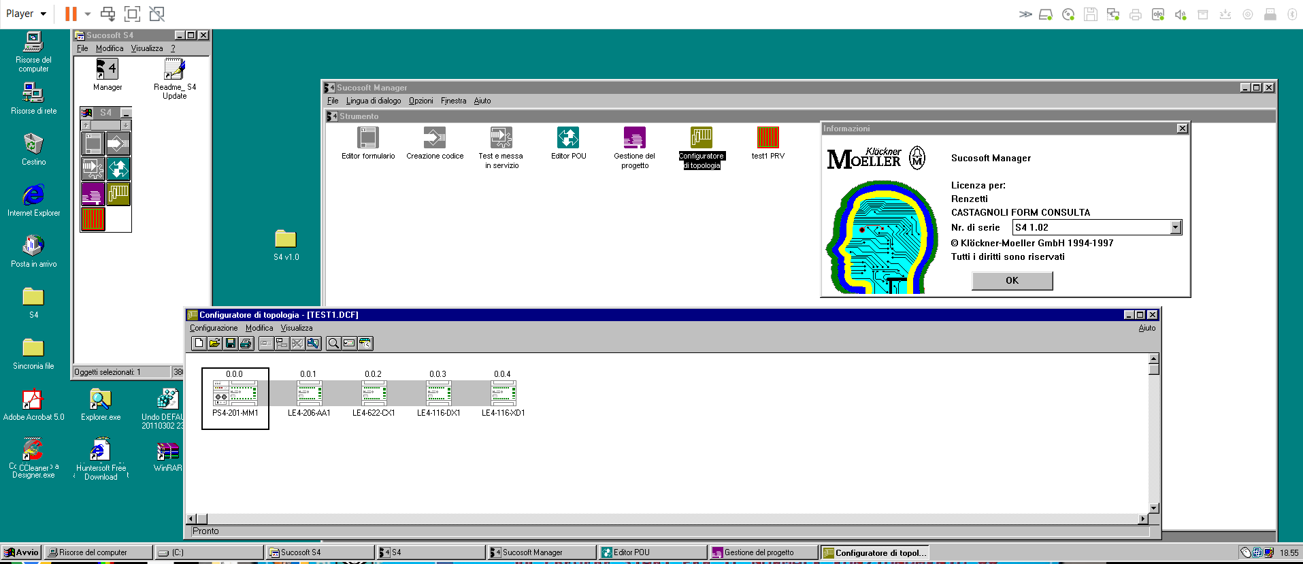Viewport: 1303px width, 564px height.
Task: Expand the Nr. di serie combo box
Action: [1175, 227]
